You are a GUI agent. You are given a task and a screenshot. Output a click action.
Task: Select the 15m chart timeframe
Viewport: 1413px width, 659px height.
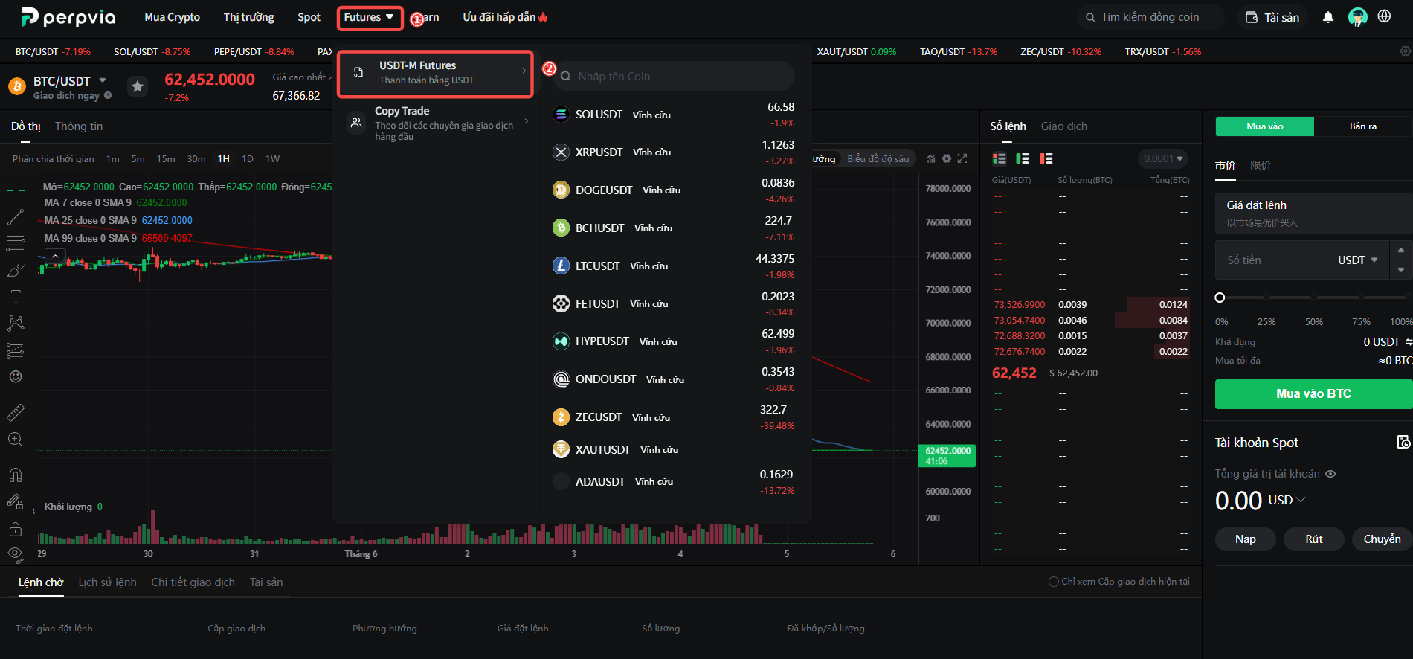point(166,159)
